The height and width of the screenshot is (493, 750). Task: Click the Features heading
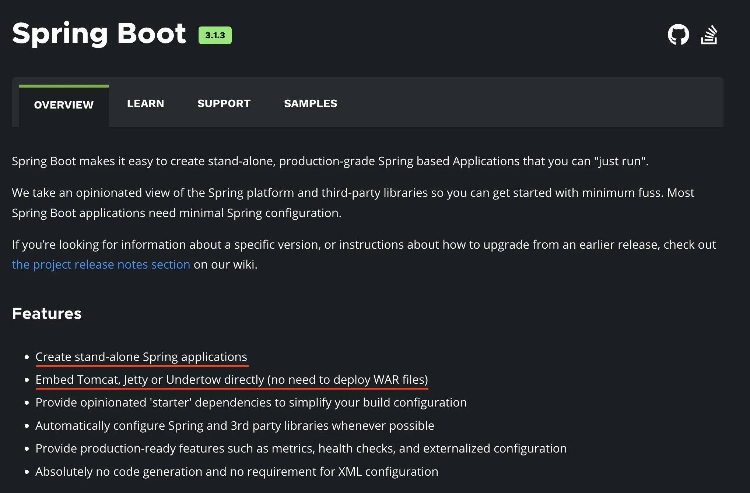[x=47, y=314]
